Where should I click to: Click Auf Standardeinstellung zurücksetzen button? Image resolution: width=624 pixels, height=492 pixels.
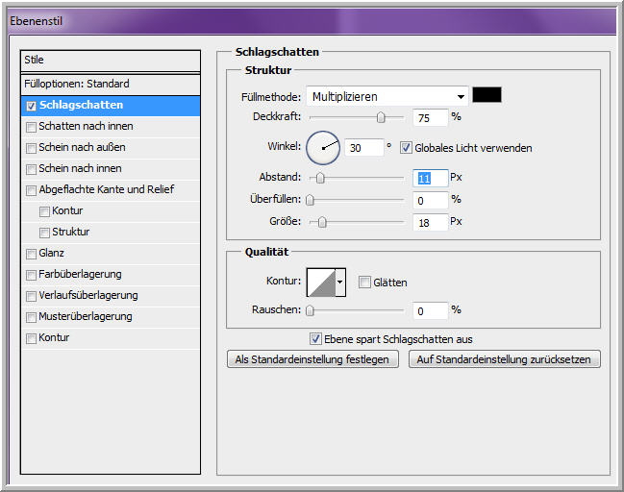point(504,359)
